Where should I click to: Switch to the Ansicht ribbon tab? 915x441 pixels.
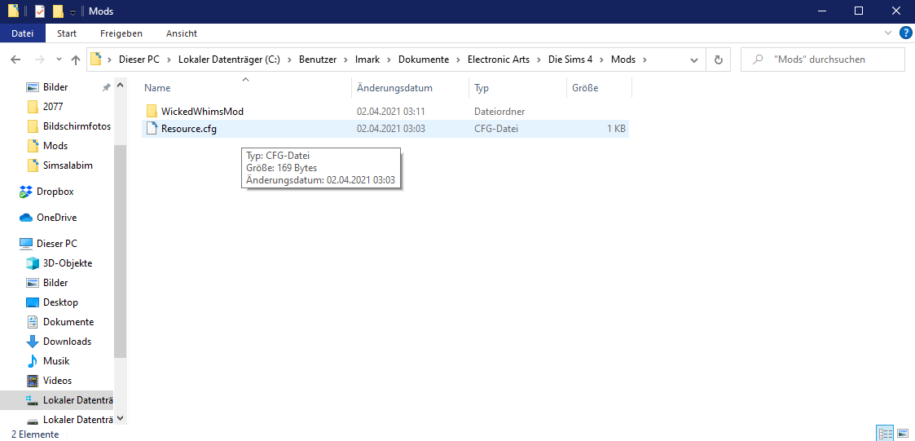pyautogui.click(x=182, y=33)
